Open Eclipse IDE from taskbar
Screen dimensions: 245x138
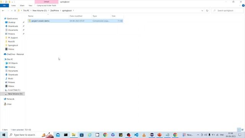[x=152, y=135]
